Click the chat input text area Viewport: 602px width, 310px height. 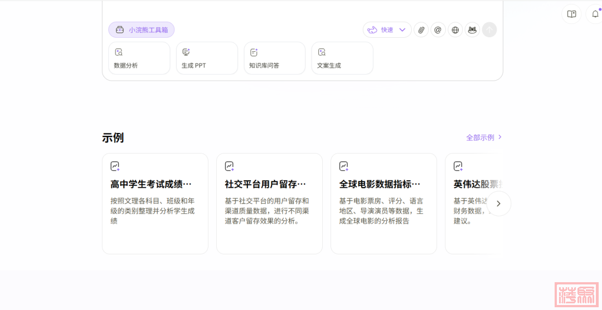[x=301, y=10]
